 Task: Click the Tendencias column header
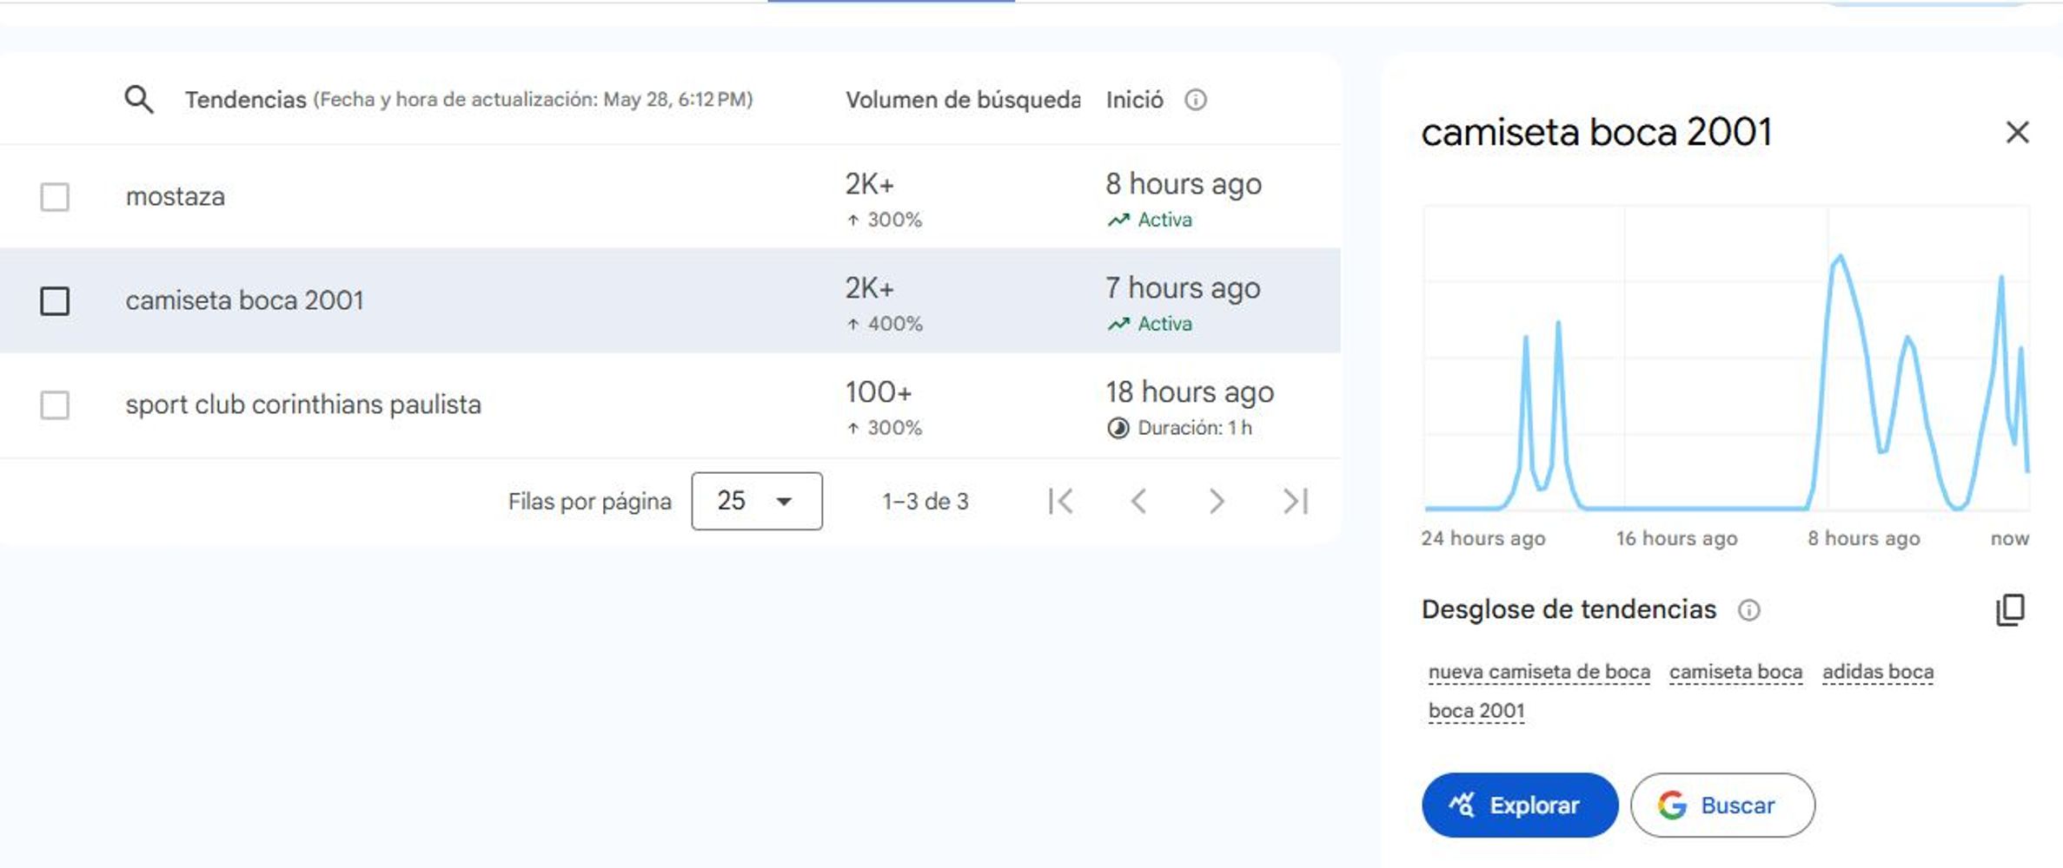246,100
